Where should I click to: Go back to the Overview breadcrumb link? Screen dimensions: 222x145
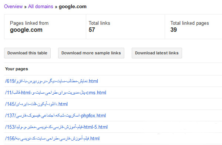pyautogui.click(x=13, y=7)
